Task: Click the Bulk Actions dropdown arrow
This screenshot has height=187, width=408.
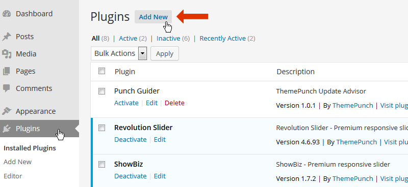Action: (x=143, y=53)
